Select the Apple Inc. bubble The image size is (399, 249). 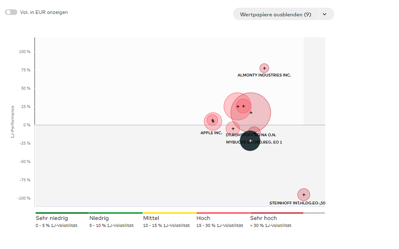(x=212, y=121)
